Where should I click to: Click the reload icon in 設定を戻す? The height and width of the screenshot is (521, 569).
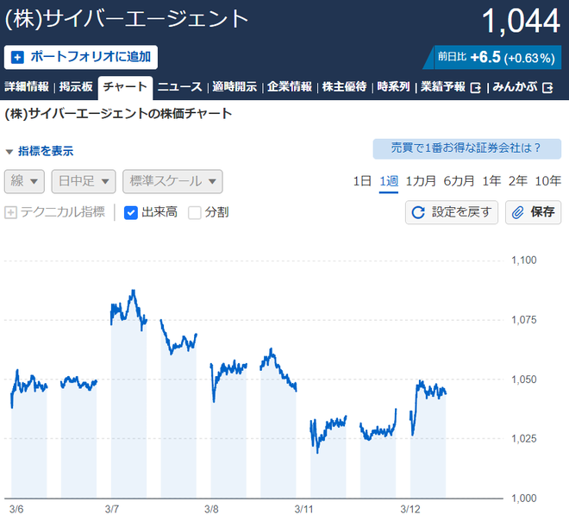pyautogui.click(x=418, y=212)
